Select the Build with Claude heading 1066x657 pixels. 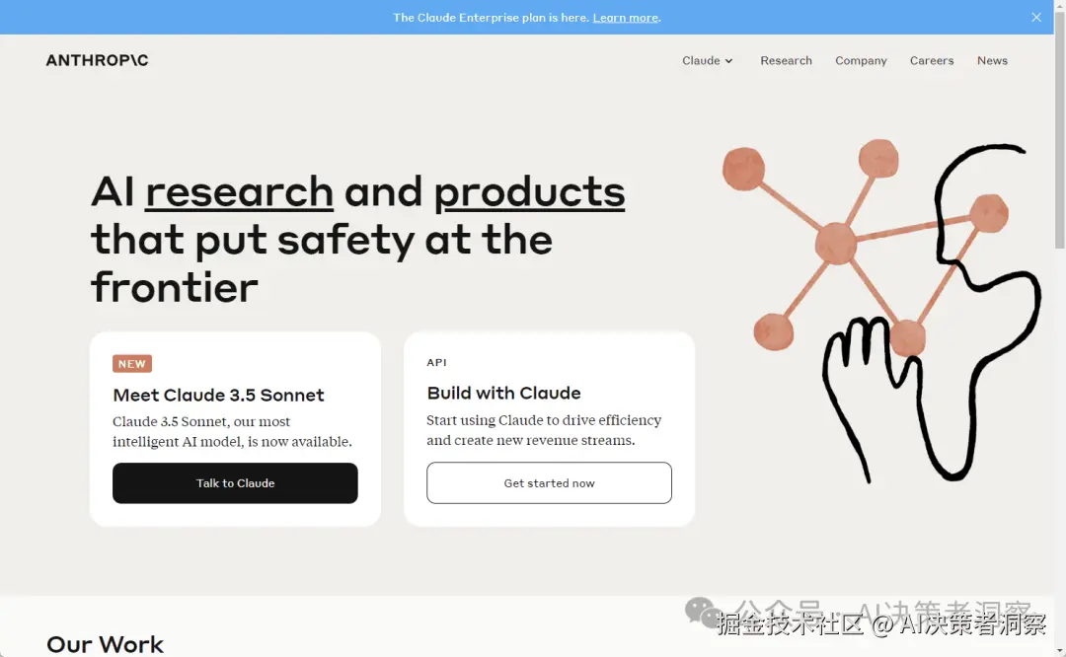point(503,393)
